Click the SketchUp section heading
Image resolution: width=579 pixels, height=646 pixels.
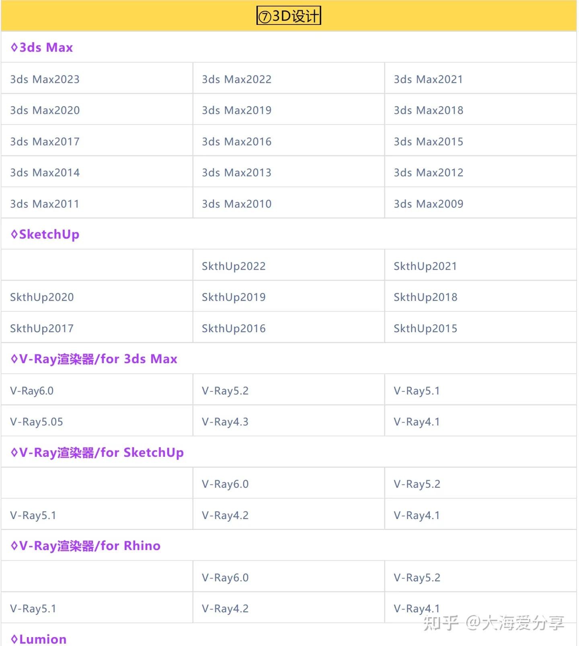45,234
